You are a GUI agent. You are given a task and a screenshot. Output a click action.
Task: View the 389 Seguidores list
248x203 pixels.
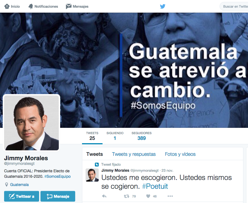click(x=142, y=136)
